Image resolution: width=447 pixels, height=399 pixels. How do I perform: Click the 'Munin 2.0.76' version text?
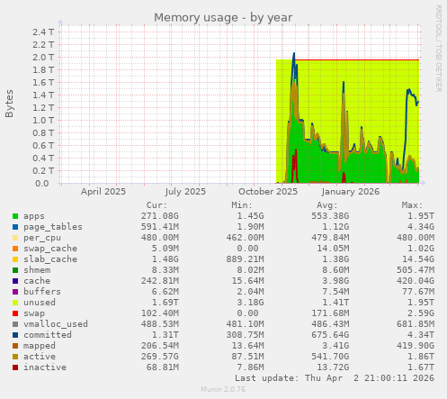click(223, 389)
